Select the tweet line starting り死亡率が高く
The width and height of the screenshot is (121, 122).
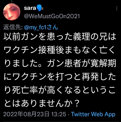point(60,90)
